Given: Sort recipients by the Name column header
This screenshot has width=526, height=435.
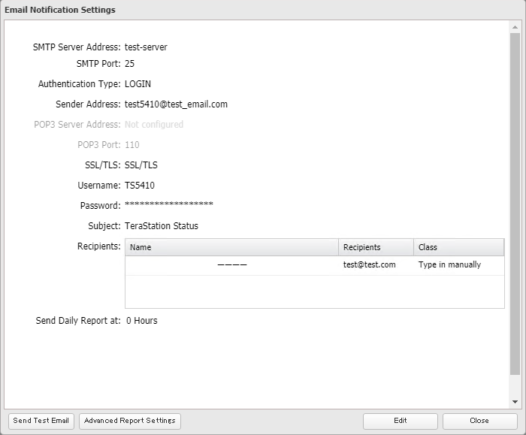Looking at the screenshot, I should point(231,247).
